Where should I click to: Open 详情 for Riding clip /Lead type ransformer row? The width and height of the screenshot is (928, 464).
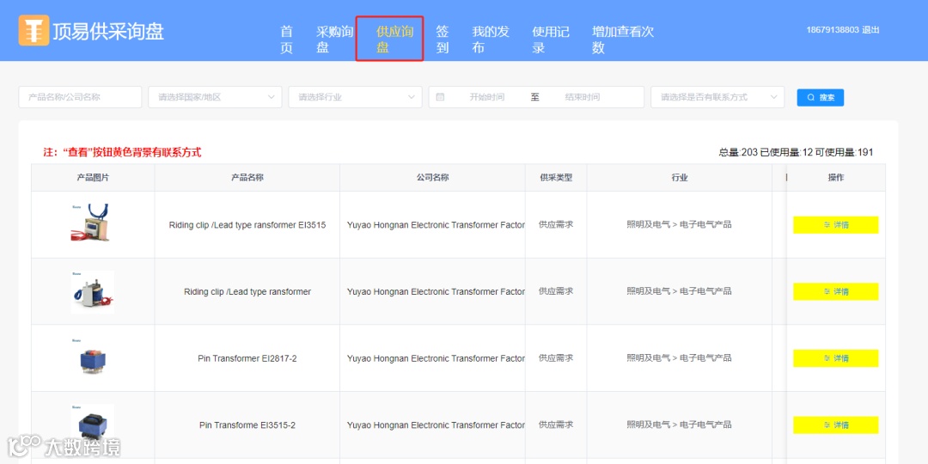[x=836, y=292]
